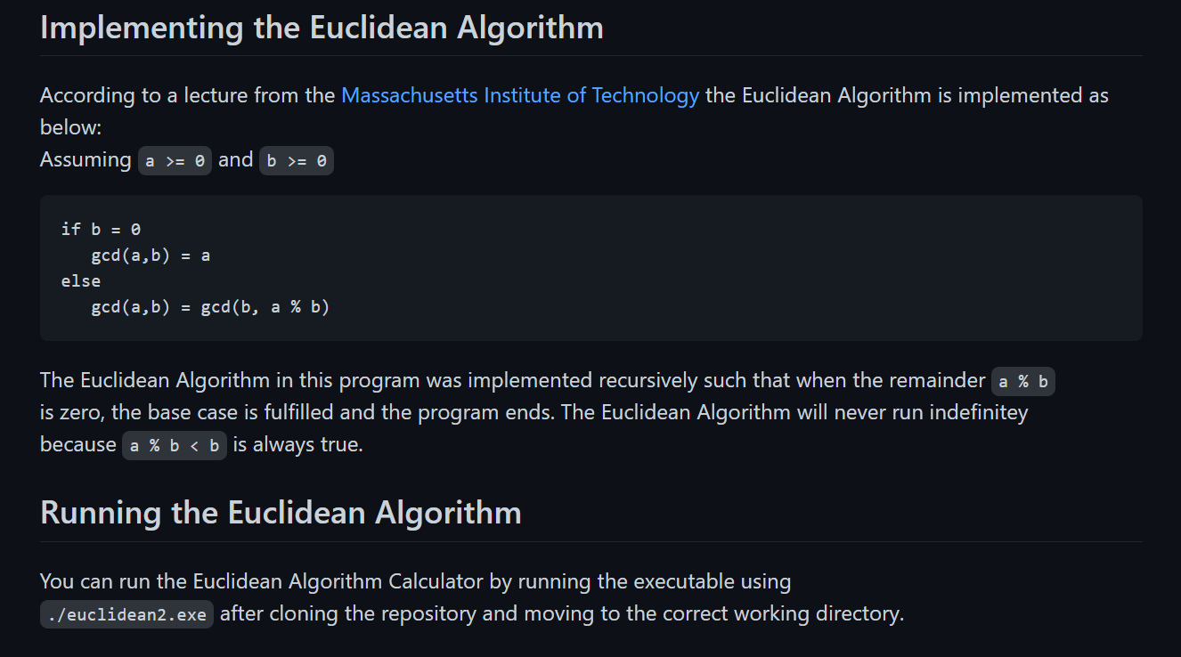Screen dimensions: 1181x657
Task: Click the "./euclidean2.exe" inline code
Action: click(x=126, y=614)
